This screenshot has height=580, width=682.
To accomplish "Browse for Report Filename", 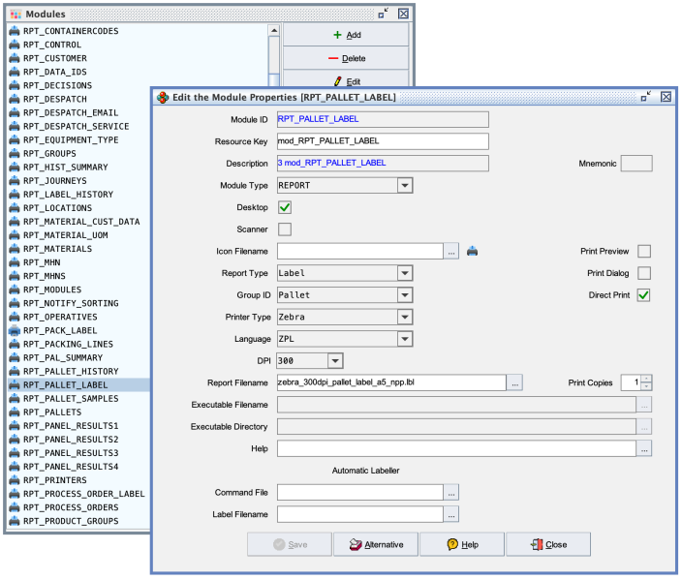I will coord(514,382).
